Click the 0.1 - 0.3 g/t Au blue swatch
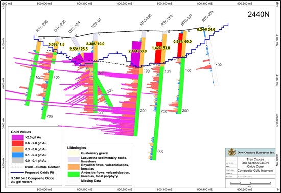 click(17, 155)
